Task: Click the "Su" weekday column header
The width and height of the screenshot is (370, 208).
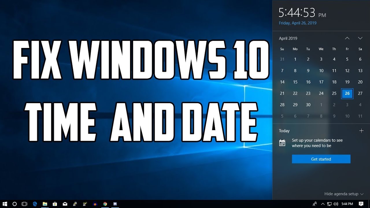Action: click(x=282, y=49)
